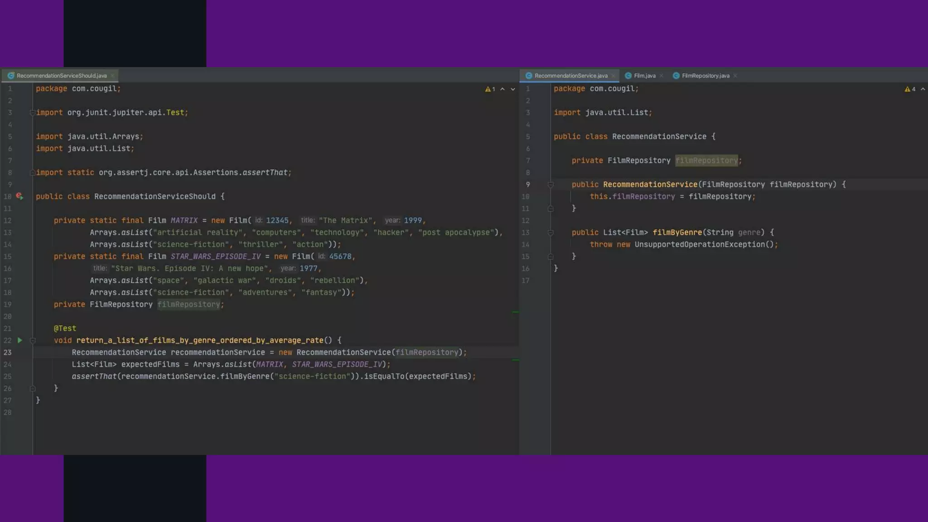Click line number 23 in left gutter
Screen dimensions: 928x522
[8, 353]
